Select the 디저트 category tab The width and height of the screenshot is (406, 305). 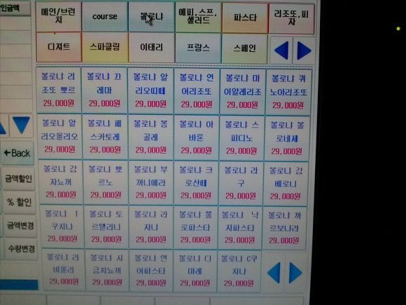coord(59,47)
